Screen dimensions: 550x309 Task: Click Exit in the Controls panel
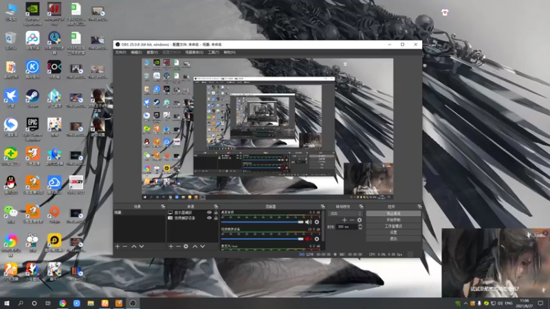click(x=393, y=238)
